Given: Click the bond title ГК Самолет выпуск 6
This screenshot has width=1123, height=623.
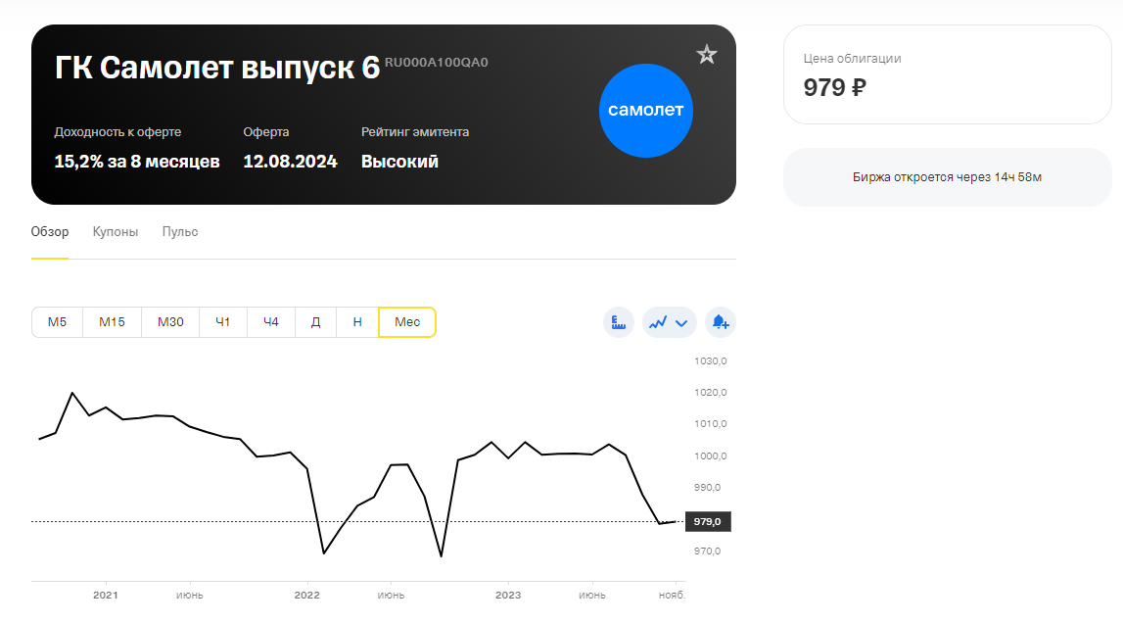Looking at the screenshot, I should 217,69.
